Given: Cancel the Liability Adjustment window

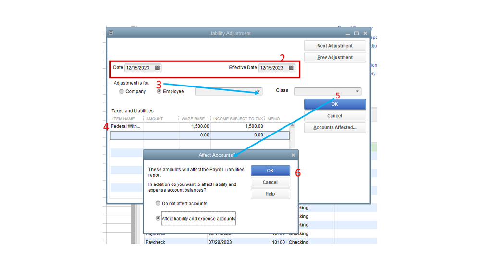Looking at the screenshot, I should 335,116.
